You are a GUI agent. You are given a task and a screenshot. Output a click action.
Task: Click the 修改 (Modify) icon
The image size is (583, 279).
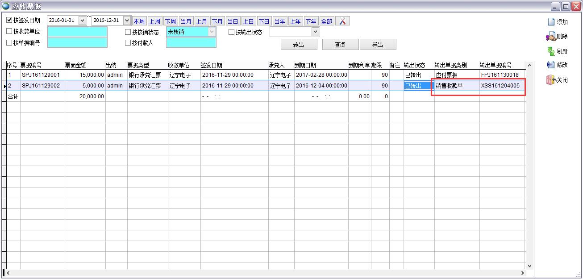(551, 65)
